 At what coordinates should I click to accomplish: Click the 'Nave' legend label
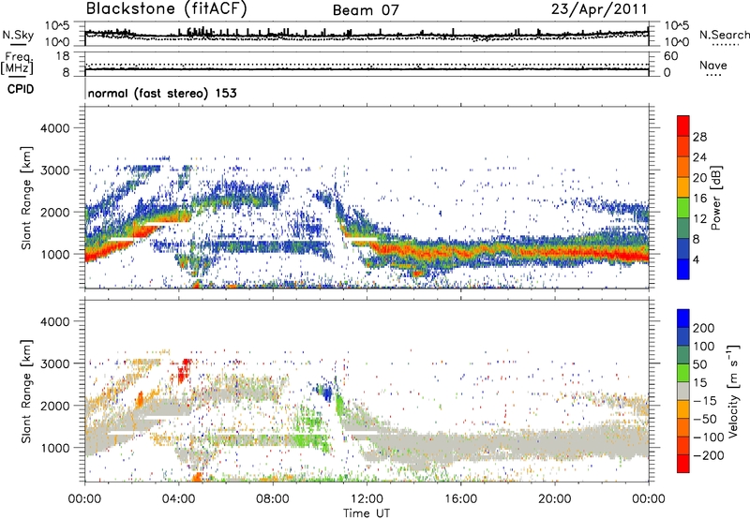pyautogui.click(x=713, y=65)
